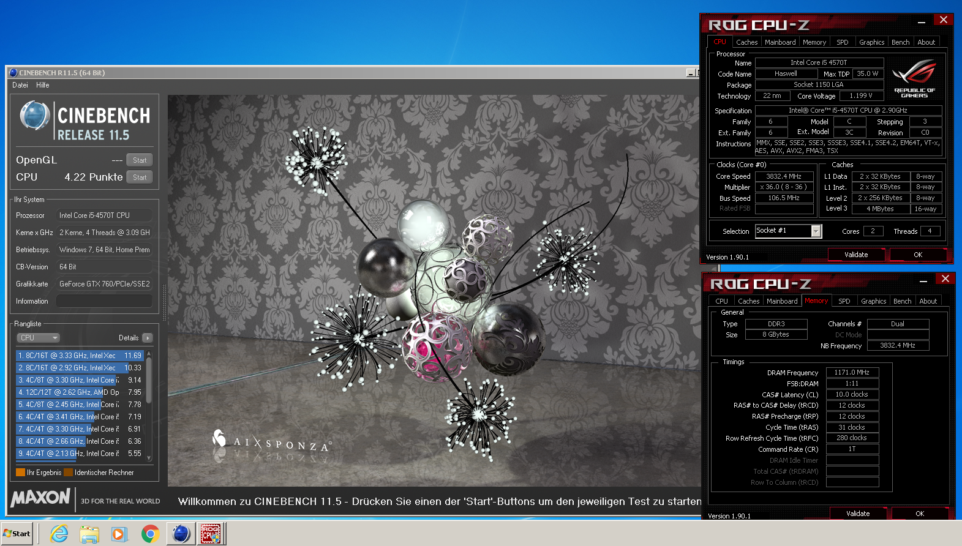Click the Cinebench title bar app icon
The image size is (962, 546).
pos(13,73)
